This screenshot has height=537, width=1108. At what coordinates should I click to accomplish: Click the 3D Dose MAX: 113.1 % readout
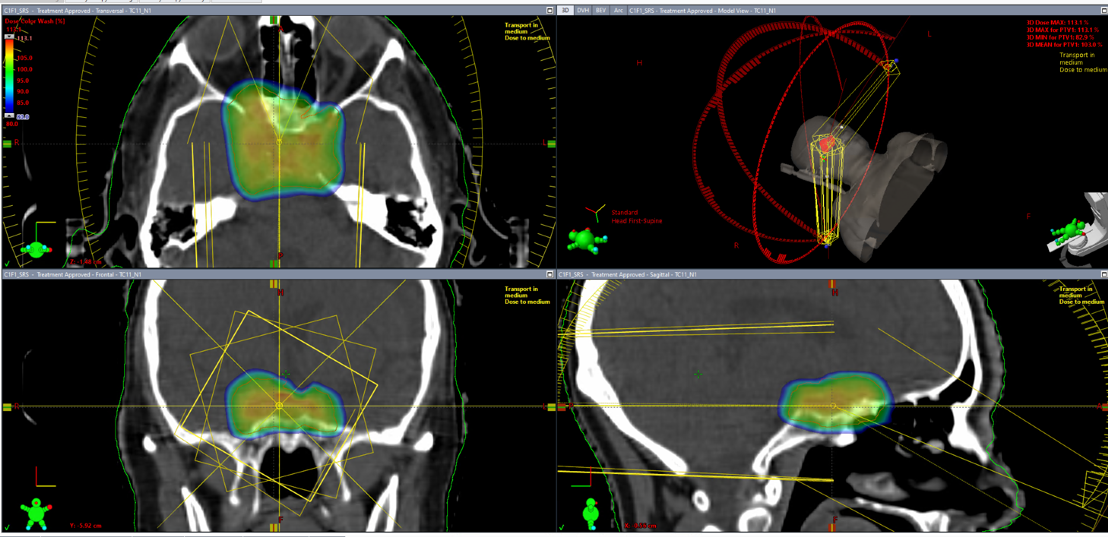tap(1057, 23)
